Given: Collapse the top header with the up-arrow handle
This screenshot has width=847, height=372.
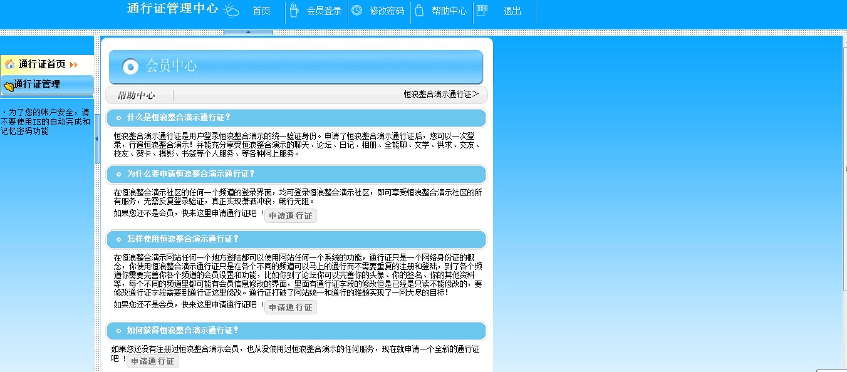Looking at the screenshot, I should point(247,31).
